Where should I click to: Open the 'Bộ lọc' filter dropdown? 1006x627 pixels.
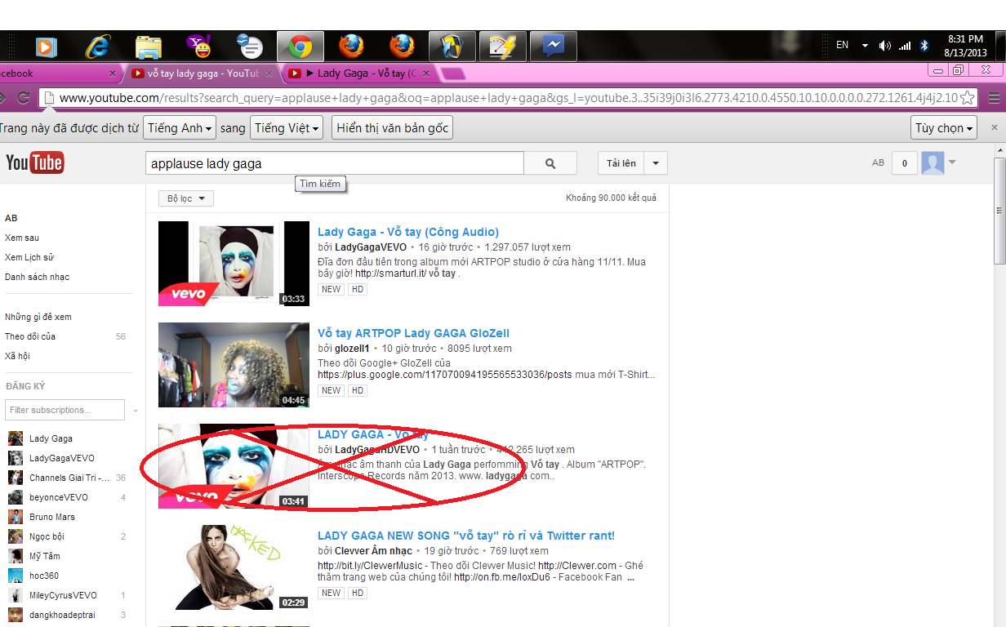coord(185,198)
